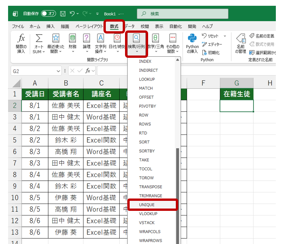The image size is (282, 244).
Task: Switch to the View (表示) tab
Action: pyautogui.click(x=159, y=27)
